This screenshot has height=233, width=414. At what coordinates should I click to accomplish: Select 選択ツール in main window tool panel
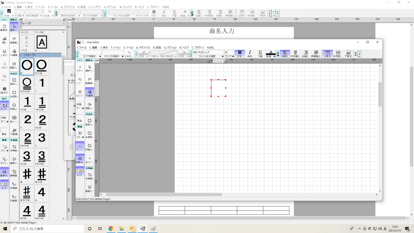pos(14,28)
